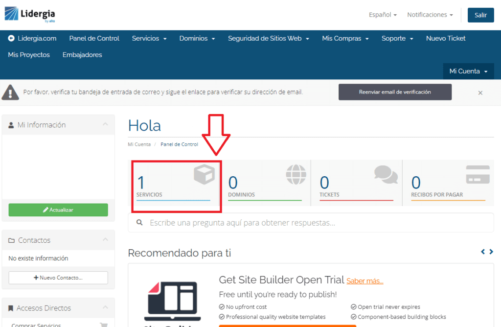Open the 0 Recibos por pagar tile

click(448, 184)
